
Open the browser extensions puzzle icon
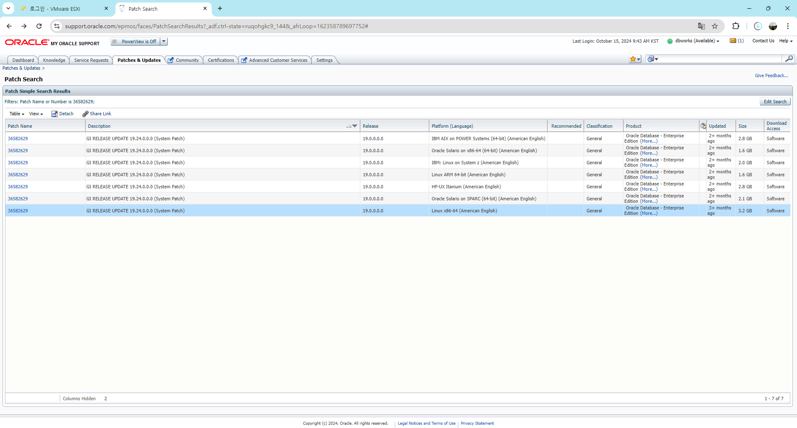pyautogui.click(x=736, y=26)
